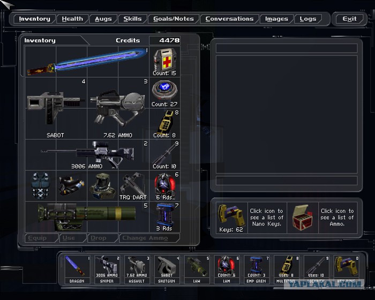The image size is (375, 300).
Task: Click the 'Click icon to see a list of Ammo' text
Action: point(337,217)
